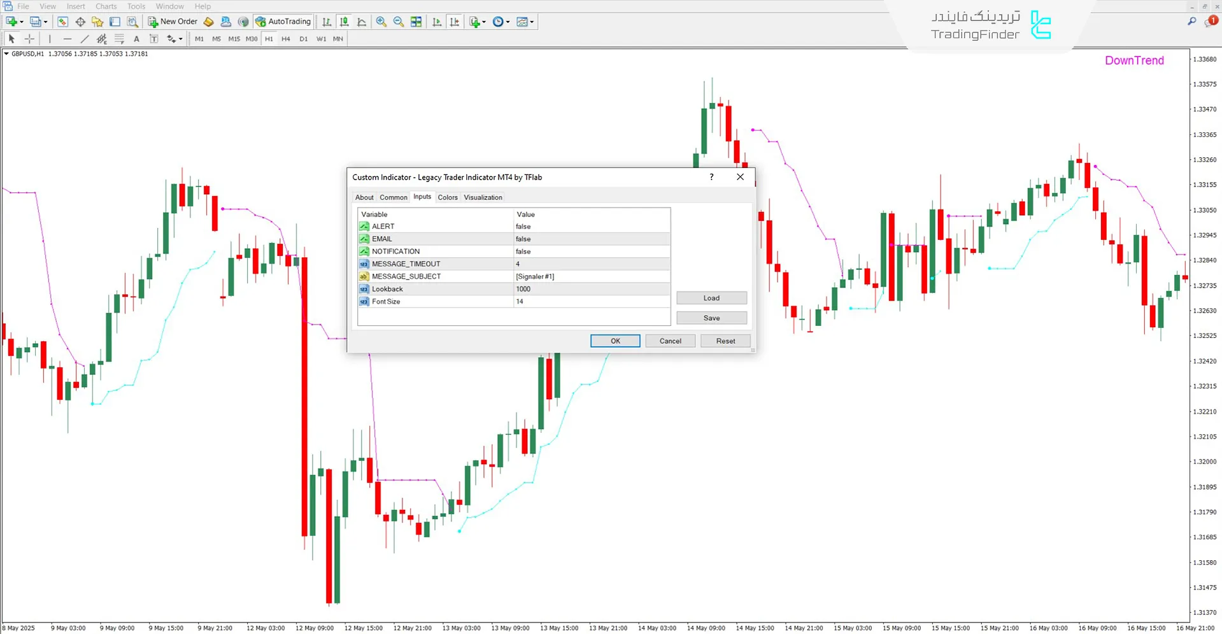
Task: Open the Navigator panel icon
Action: pos(97,21)
